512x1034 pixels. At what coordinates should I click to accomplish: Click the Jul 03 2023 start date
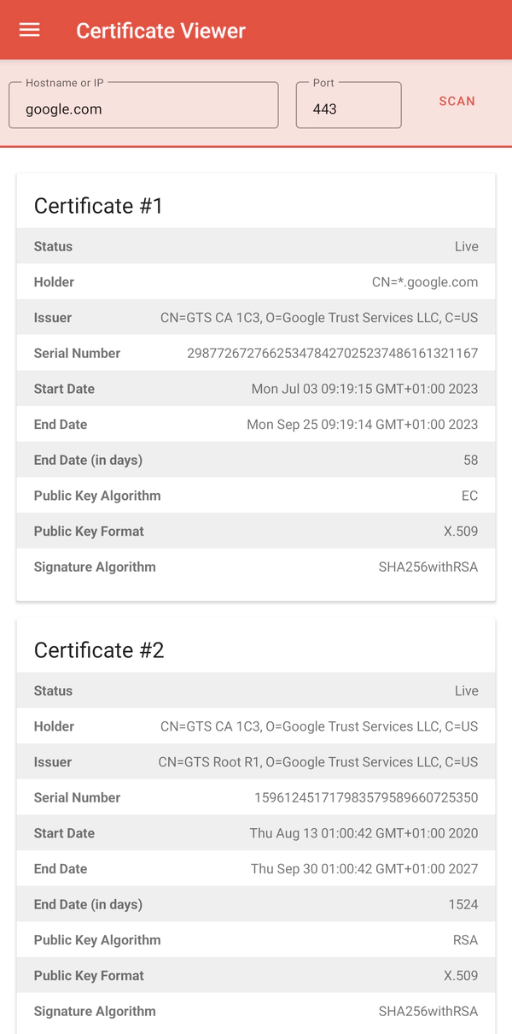[x=364, y=389]
